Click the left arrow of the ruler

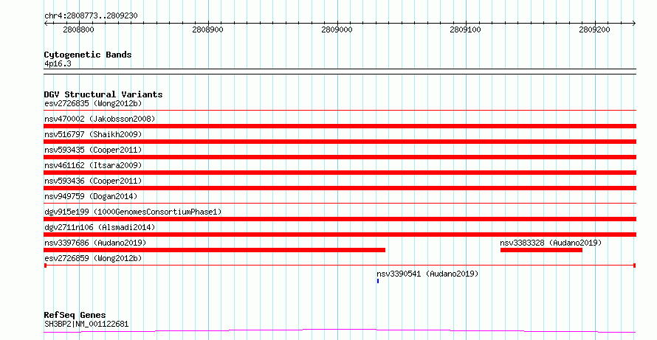[46, 24]
